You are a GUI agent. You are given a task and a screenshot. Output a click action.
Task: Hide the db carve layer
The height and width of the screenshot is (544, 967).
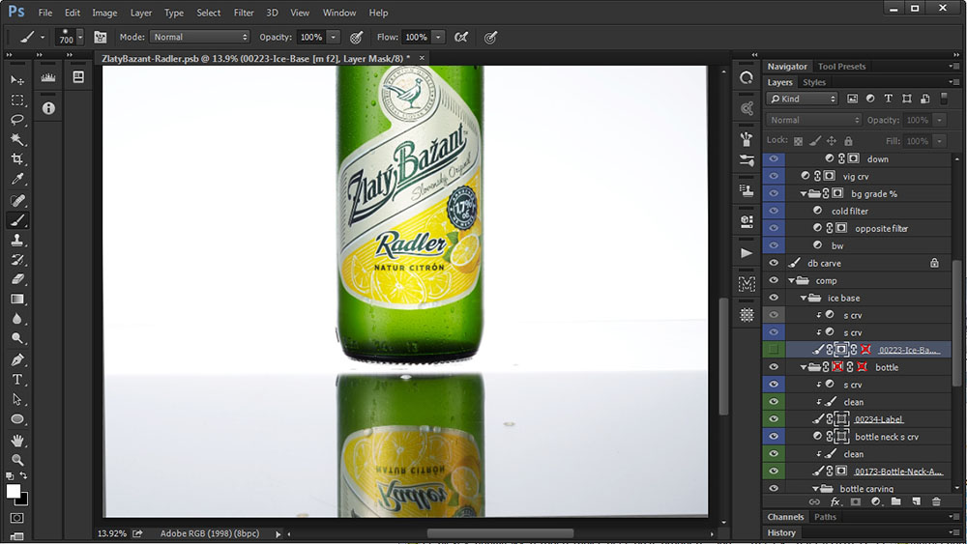click(774, 263)
